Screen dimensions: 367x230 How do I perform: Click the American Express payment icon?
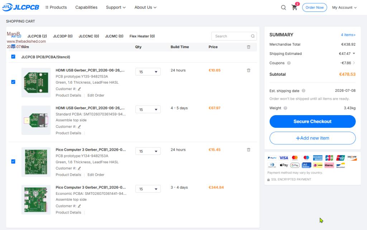pos(318,158)
